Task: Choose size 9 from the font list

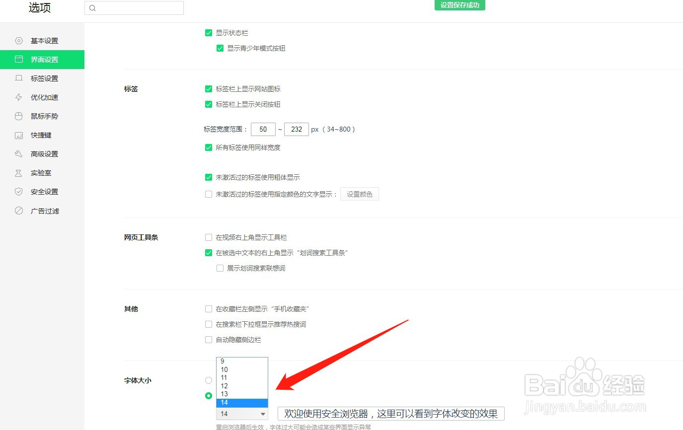Action: click(222, 361)
